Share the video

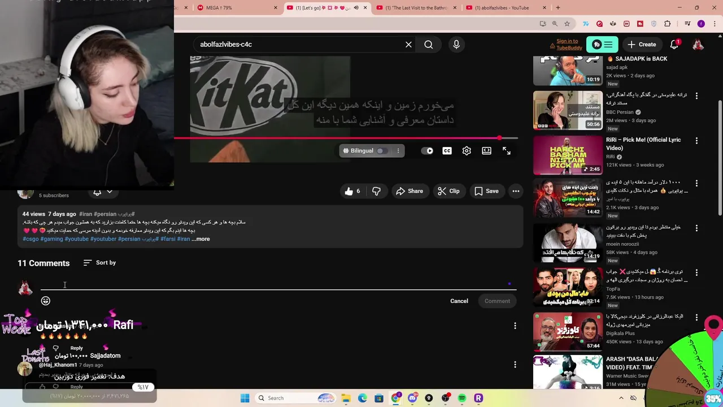pos(410,191)
